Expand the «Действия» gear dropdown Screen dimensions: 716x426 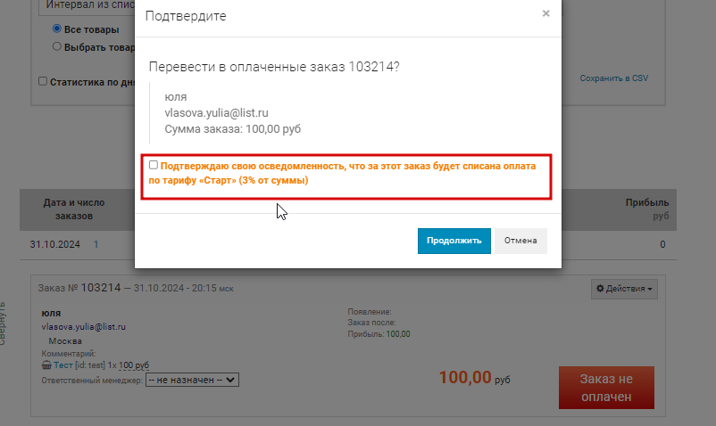tap(624, 289)
